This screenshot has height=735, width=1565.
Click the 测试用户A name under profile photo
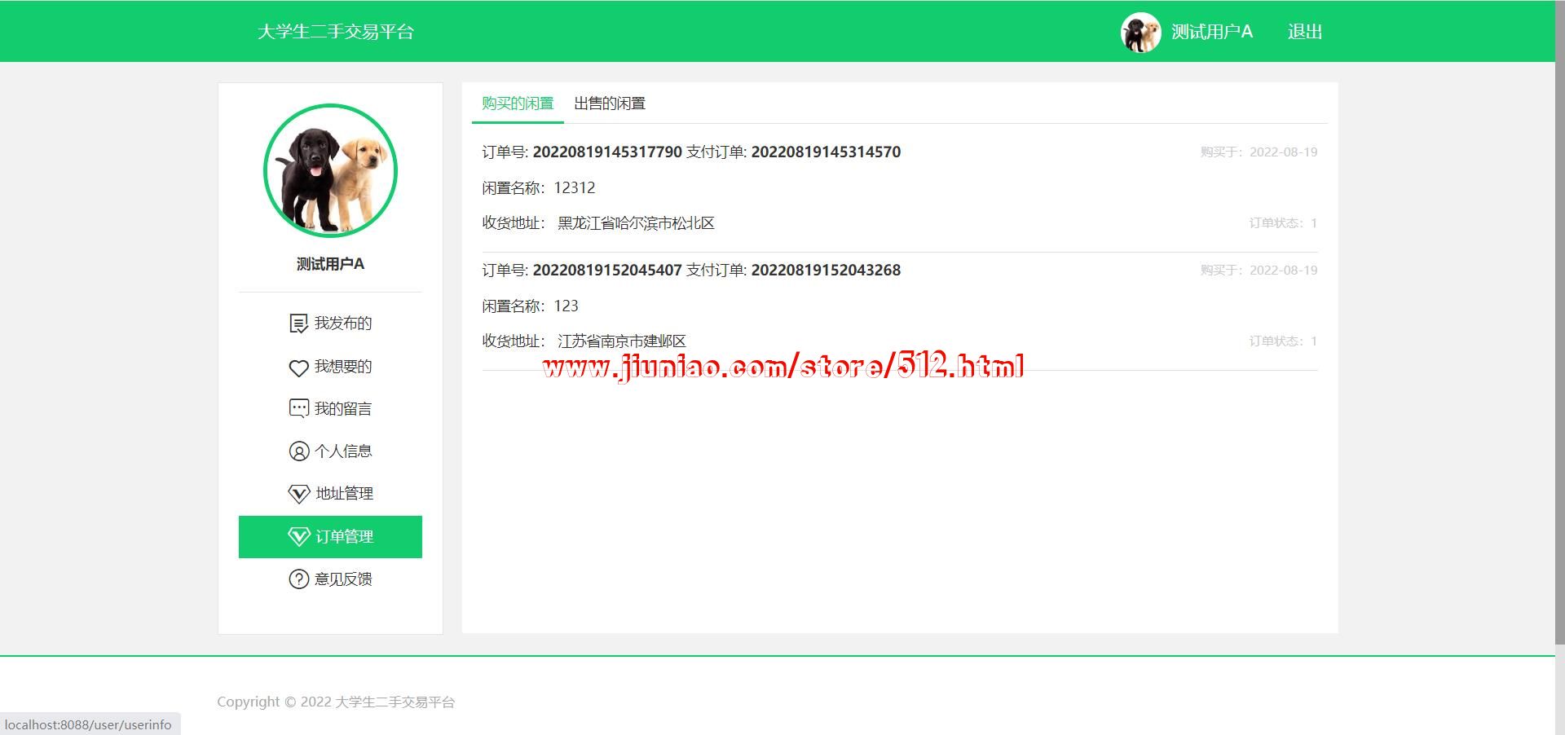point(330,264)
